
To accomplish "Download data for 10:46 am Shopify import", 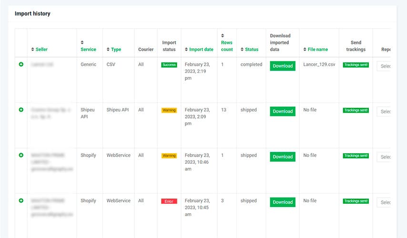I will (x=283, y=157).
